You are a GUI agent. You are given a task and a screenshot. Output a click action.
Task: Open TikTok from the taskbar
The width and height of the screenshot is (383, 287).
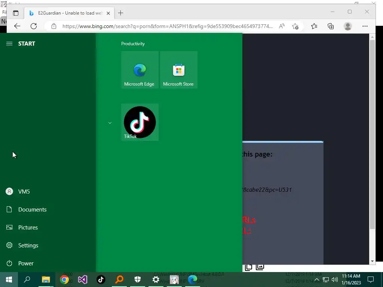(x=101, y=280)
